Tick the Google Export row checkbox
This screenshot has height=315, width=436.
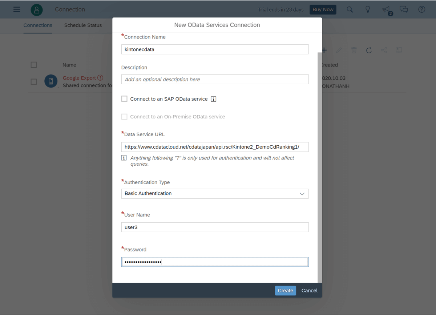click(x=34, y=82)
